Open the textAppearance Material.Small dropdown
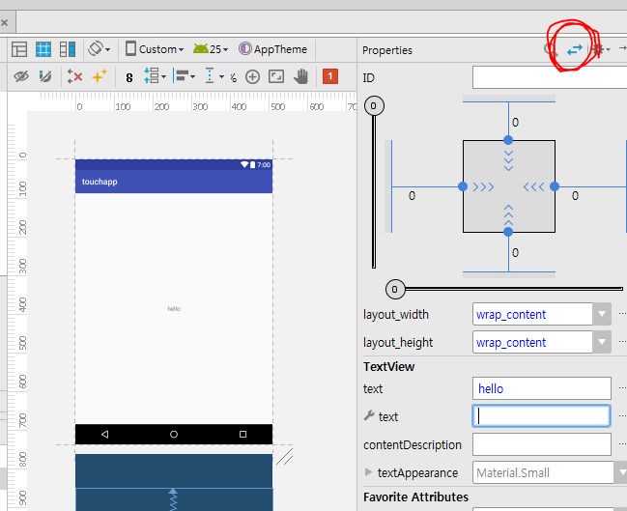The height and width of the screenshot is (511, 627). tap(621, 472)
